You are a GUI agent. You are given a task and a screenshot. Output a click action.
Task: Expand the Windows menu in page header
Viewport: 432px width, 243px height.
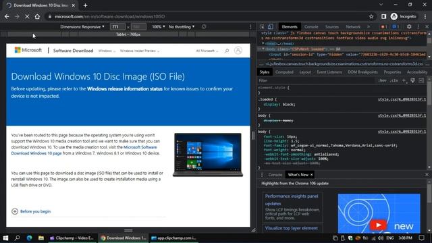[x=107, y=51]
